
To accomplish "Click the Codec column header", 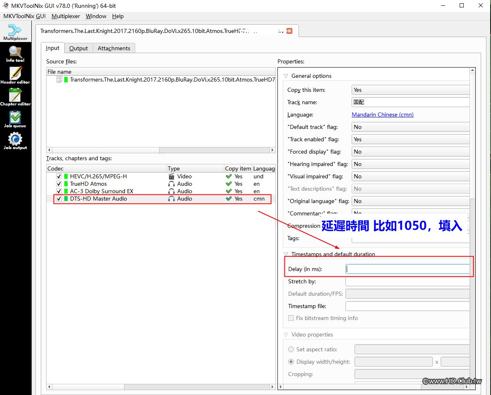I will 106,168.
